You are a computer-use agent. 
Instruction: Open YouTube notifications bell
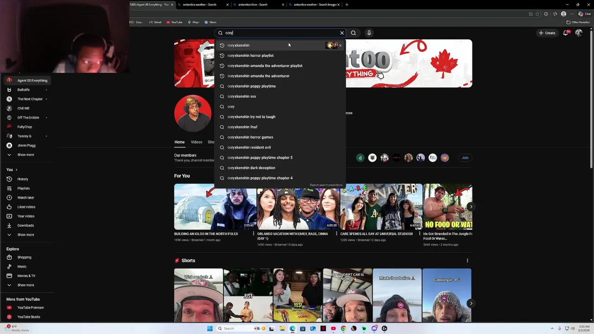point(566,33)
